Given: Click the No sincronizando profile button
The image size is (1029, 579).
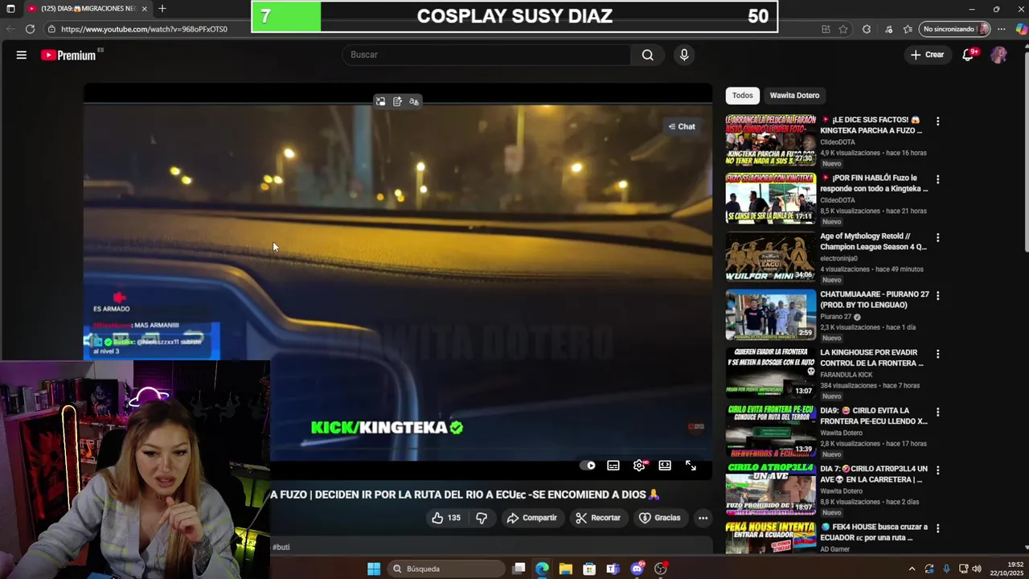Looking at the screenshot, I should point(954,29).
